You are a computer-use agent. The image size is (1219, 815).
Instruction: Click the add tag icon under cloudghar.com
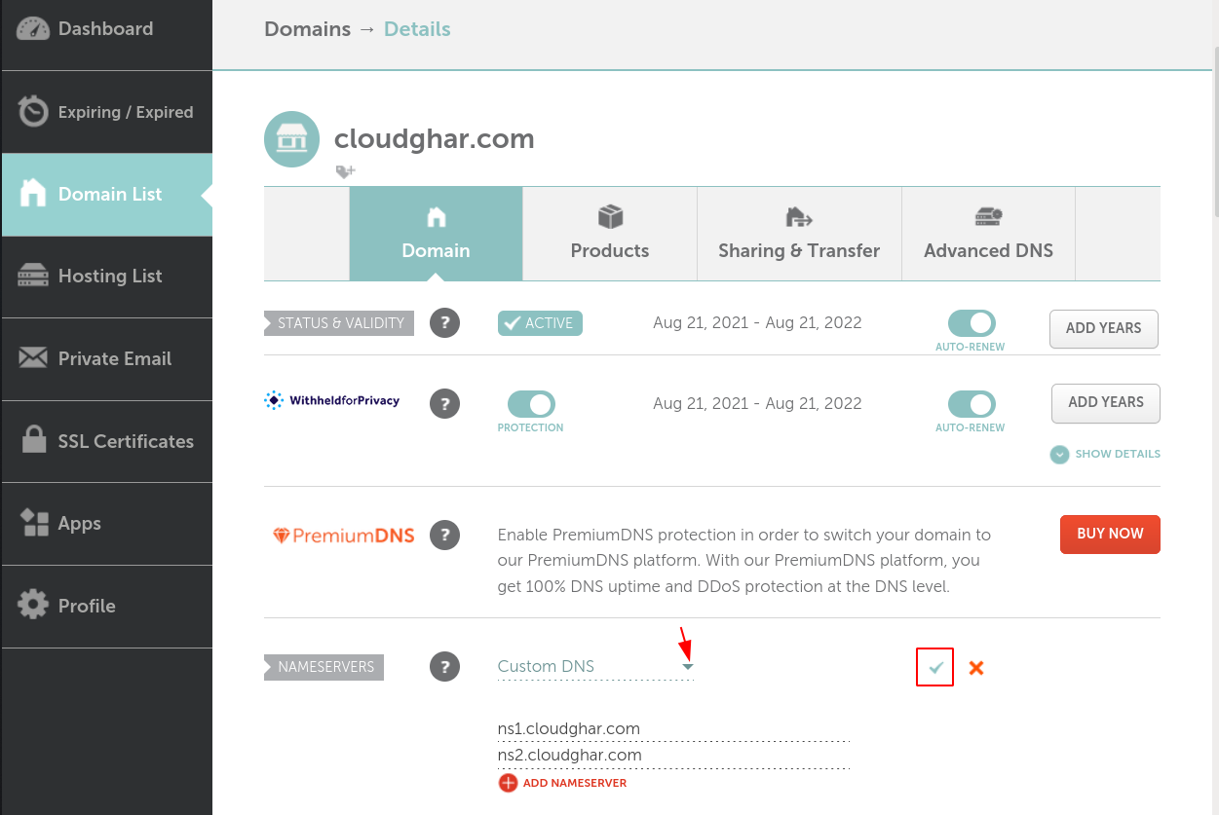coord(346,171)
